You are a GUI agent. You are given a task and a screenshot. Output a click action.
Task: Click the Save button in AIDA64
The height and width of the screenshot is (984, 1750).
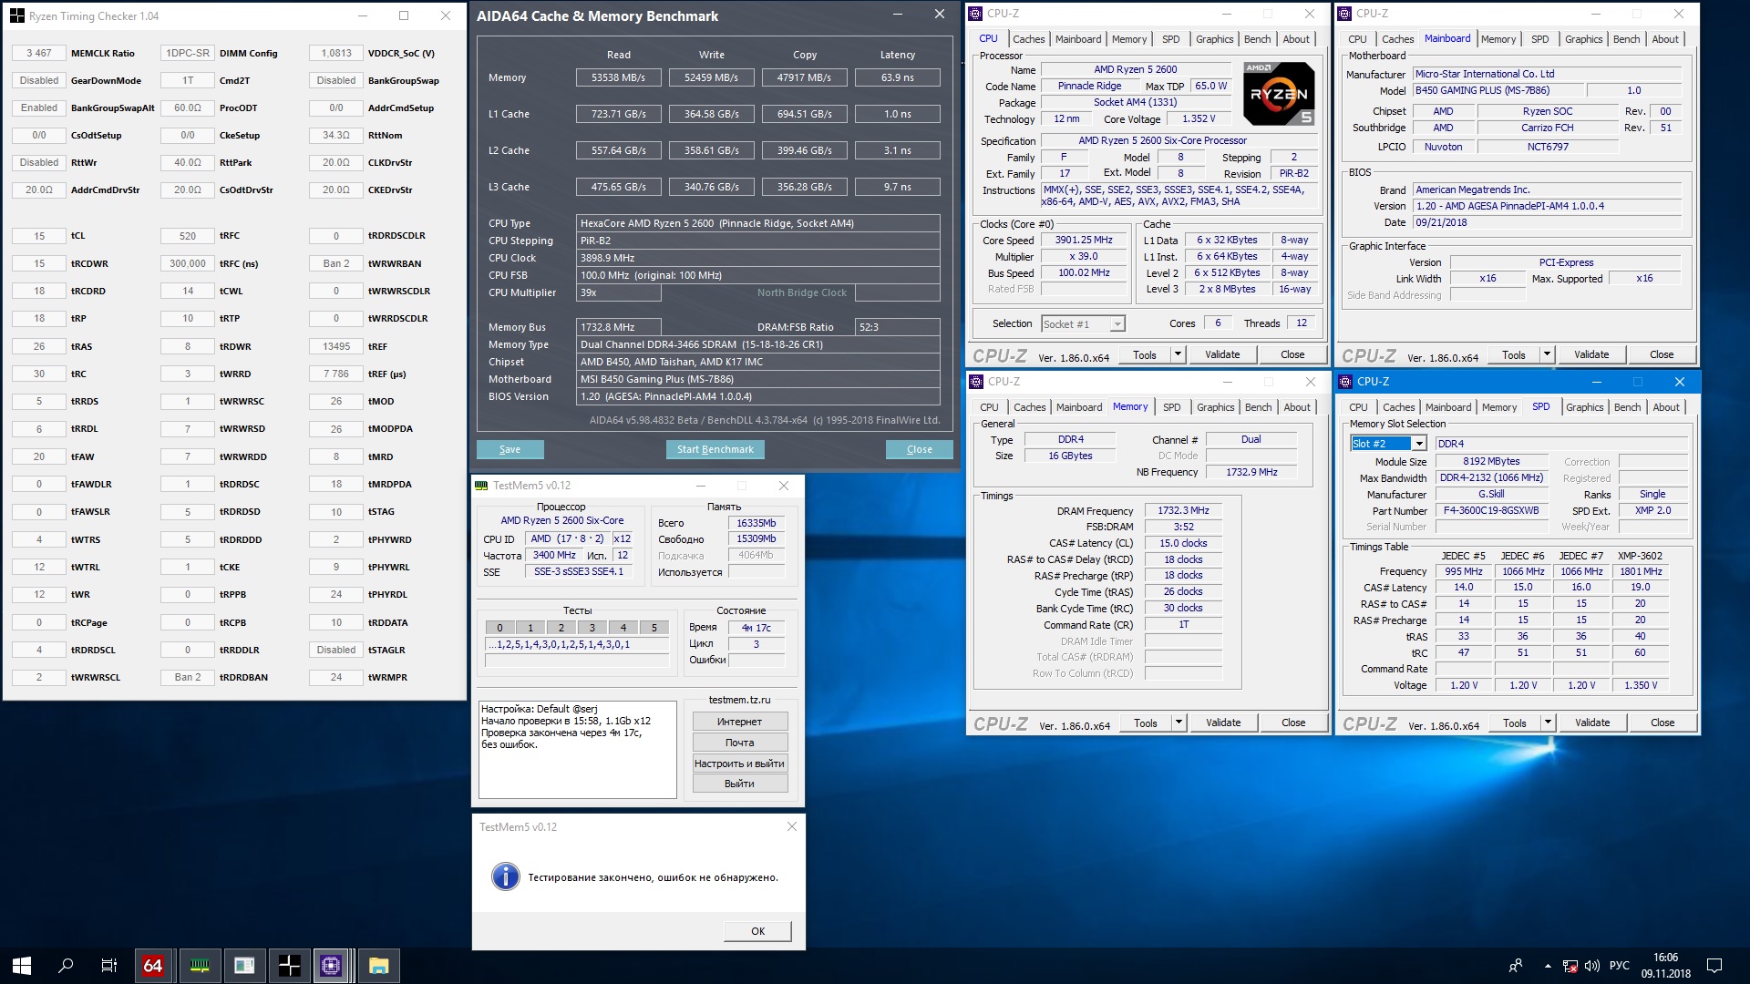click(510, 449)
